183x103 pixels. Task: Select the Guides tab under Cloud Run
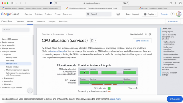[x=30, y=21]
